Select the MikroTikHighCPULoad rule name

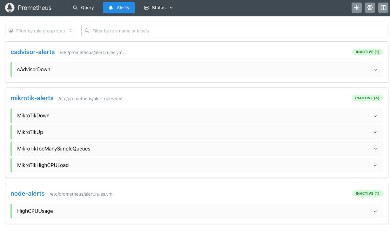[43, 165]
